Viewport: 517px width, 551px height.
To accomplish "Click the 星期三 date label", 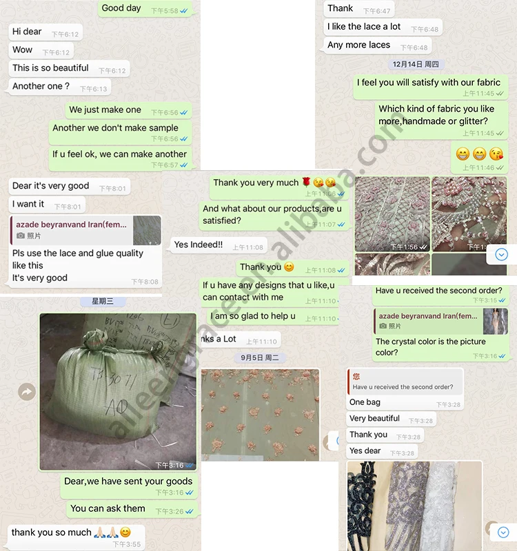I will (x=102, y=301).
